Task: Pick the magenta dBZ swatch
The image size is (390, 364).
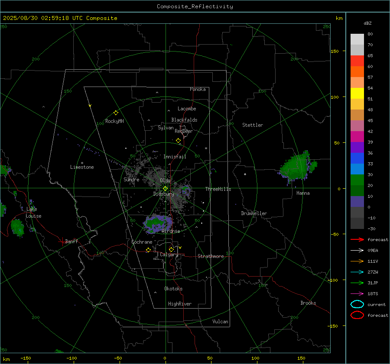Action: point(357,136)
